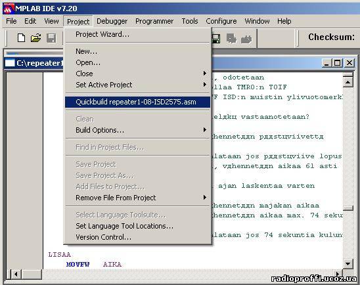Click the code editor's scroll up arrow

348,82
